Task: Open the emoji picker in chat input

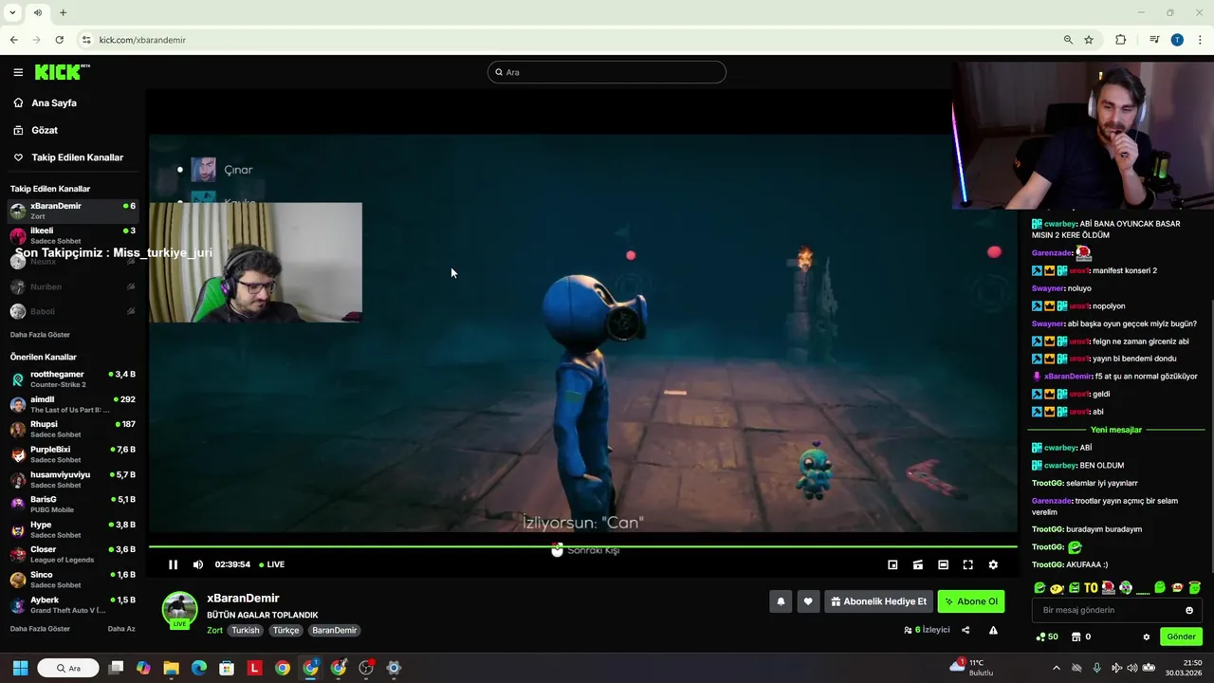Action: click(x=1189, y=610)
